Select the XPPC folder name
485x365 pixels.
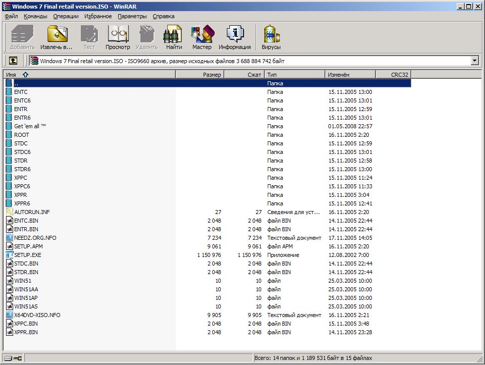click(20, 178)
